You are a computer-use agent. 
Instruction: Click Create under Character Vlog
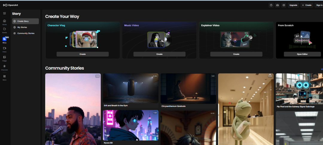pyautogui.click(x=83, y=54)
